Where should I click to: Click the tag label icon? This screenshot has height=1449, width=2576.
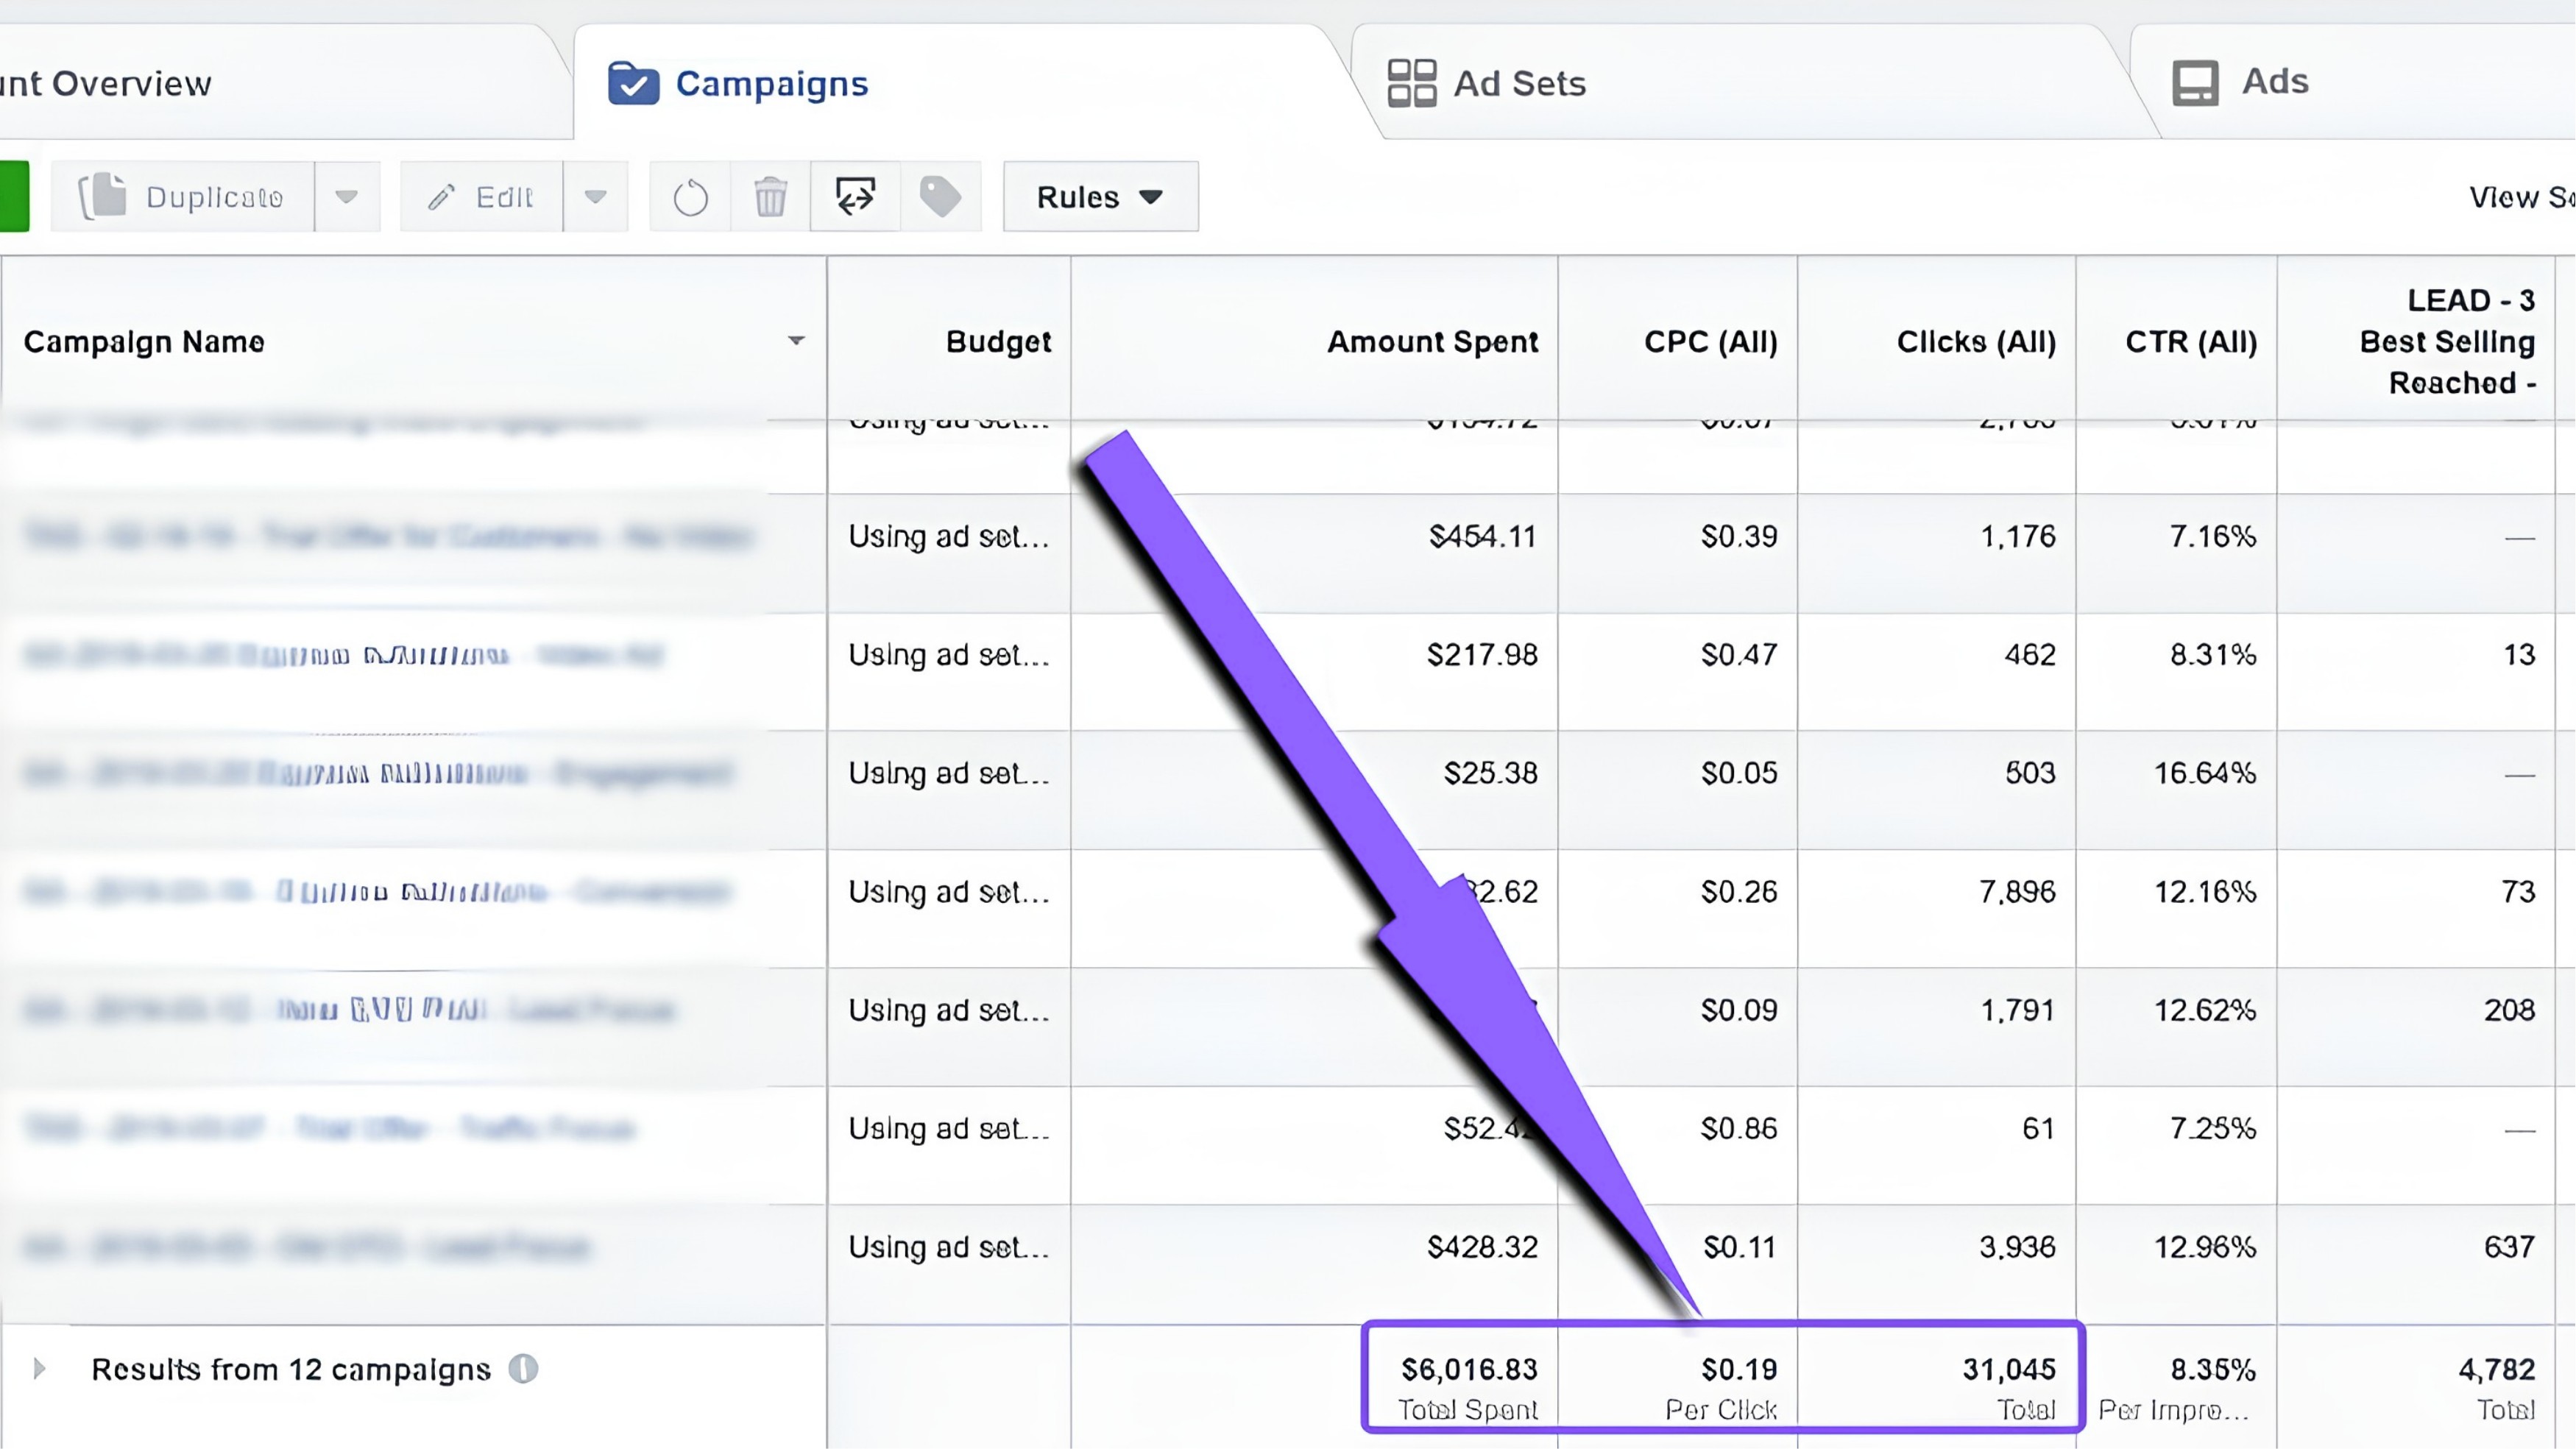[940, 197]
